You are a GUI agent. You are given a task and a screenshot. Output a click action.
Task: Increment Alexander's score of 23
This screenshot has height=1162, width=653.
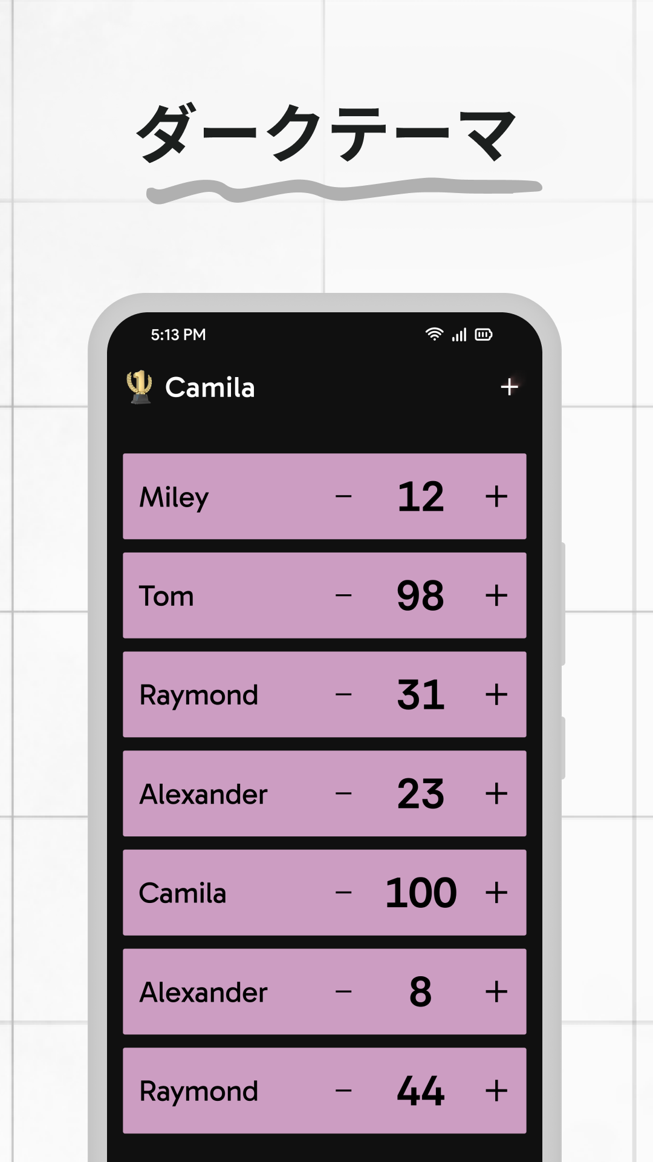click(x=496, y=793)
